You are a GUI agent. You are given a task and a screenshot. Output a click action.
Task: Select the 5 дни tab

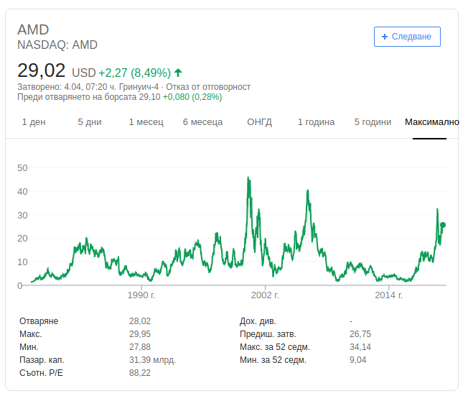[x=90, y=122]
